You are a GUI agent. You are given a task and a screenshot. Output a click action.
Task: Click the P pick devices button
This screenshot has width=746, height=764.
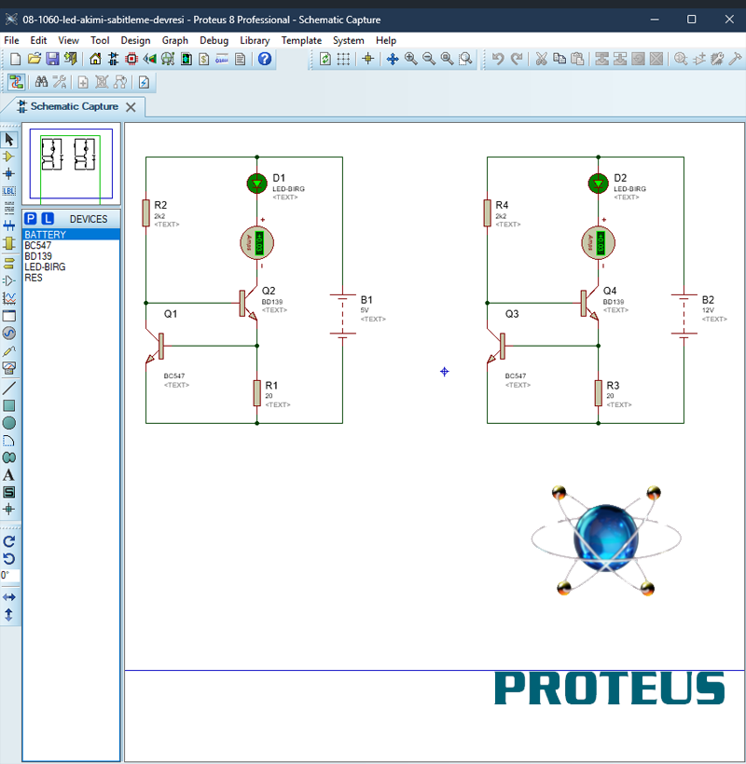[x=31, y=219]
